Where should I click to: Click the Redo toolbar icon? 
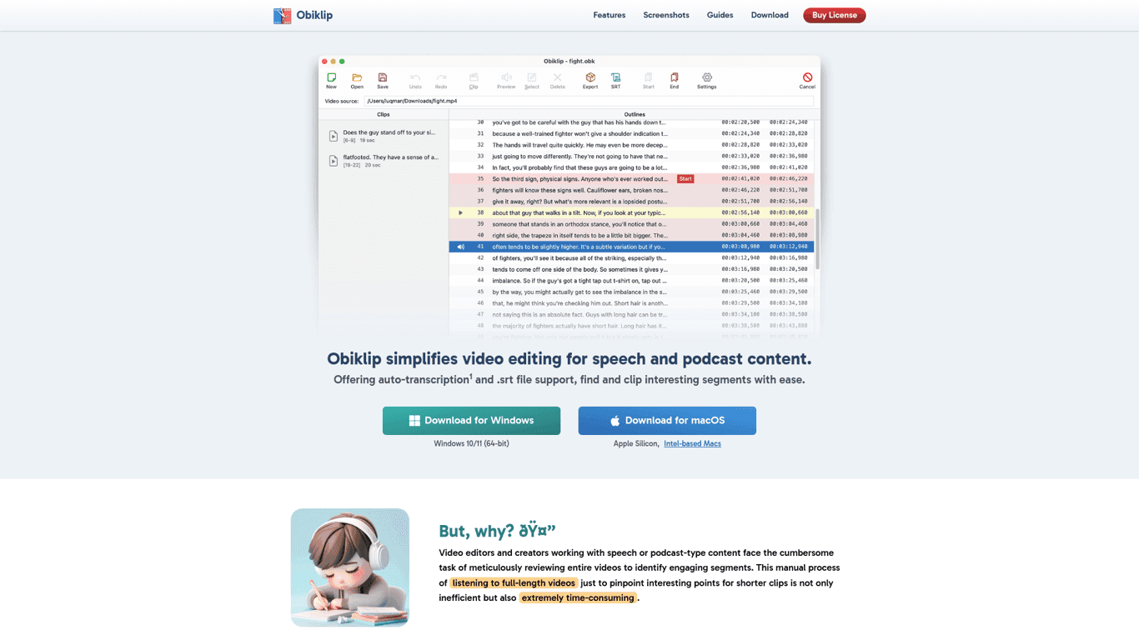(441, 77)
